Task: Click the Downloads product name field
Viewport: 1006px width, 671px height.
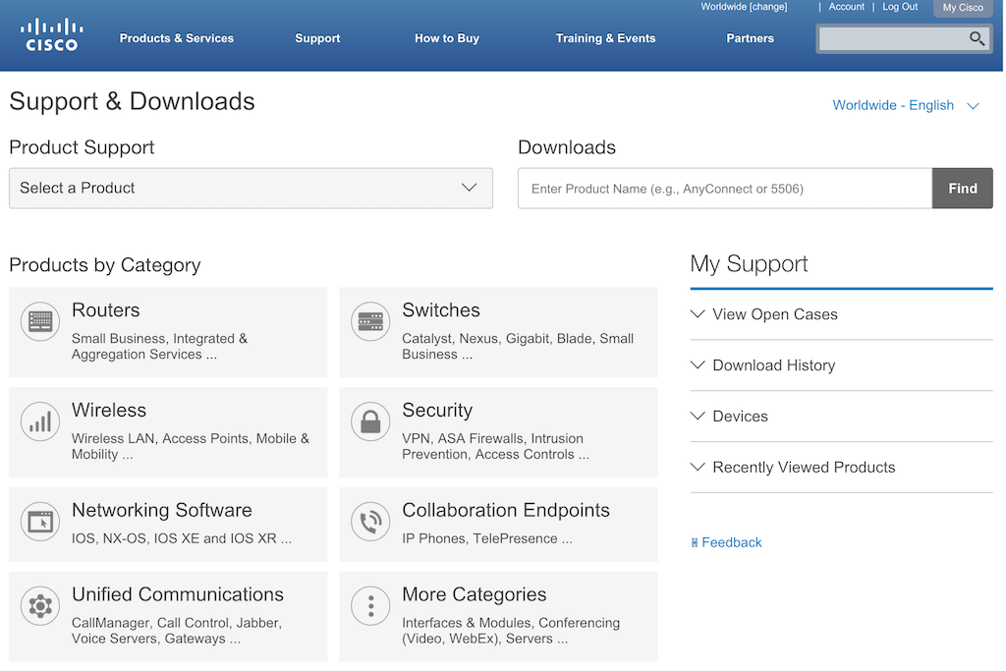Action: click(725, 189)
